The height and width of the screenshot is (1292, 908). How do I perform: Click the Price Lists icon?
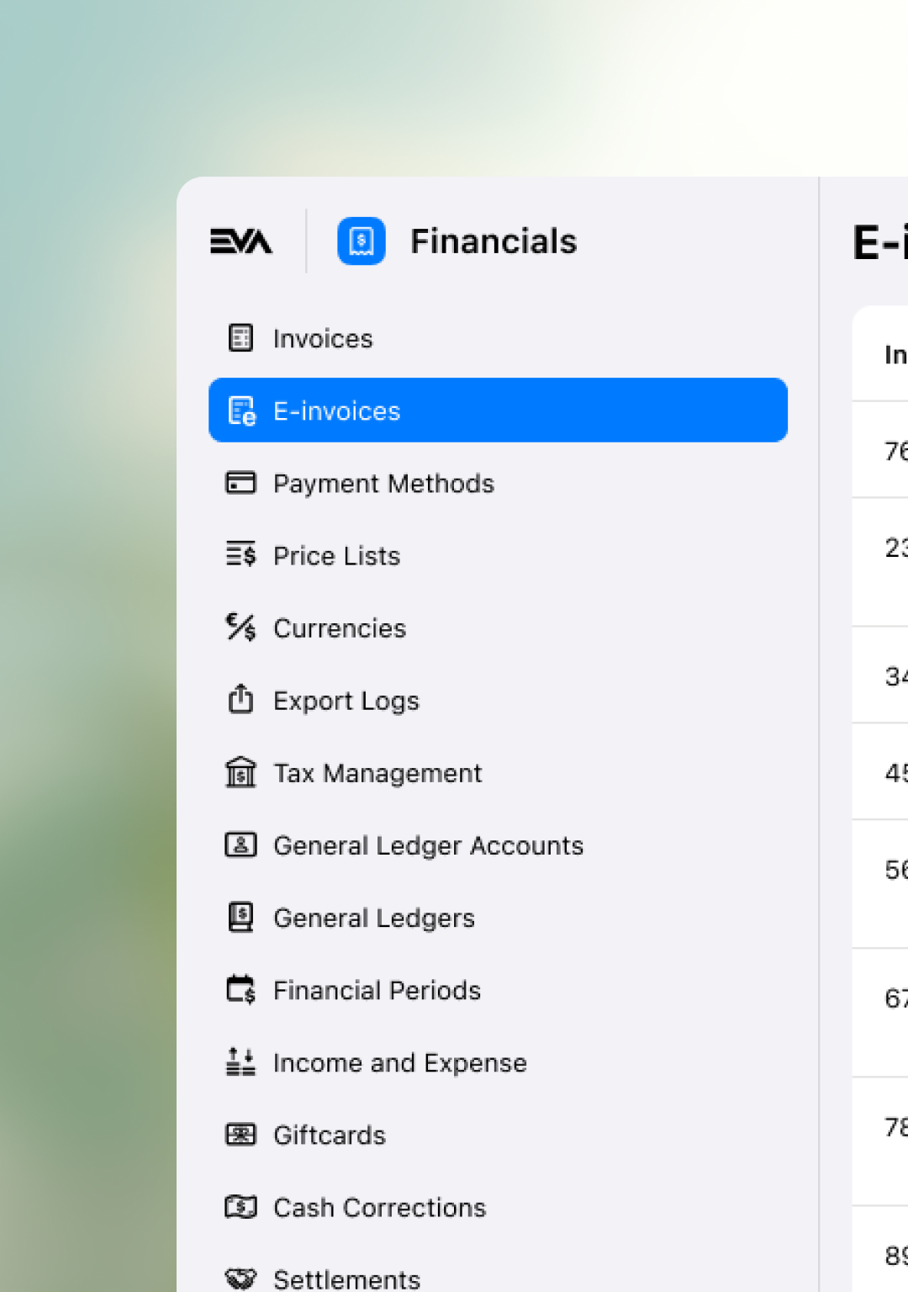240,555
